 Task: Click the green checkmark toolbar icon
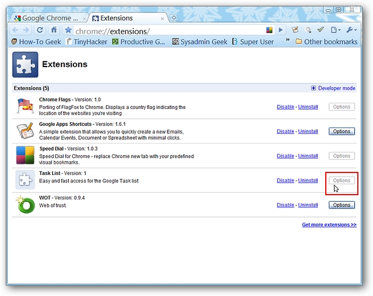point(321,30)
